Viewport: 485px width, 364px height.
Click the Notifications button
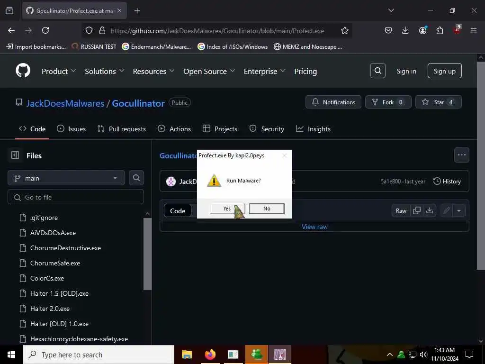tap(333, 102)
